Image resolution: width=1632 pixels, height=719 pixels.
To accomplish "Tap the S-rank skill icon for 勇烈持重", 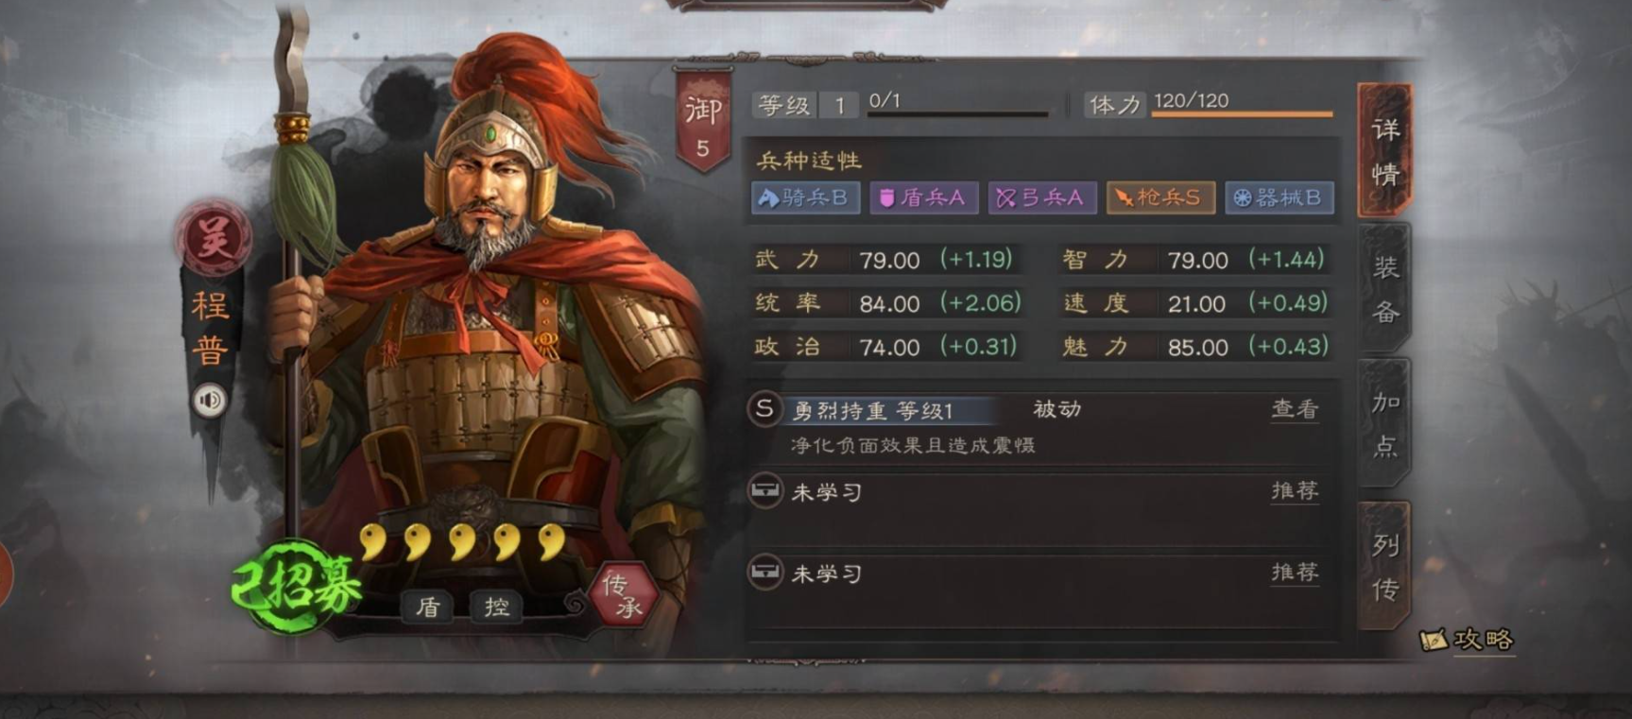I will (x=764, y=409).
